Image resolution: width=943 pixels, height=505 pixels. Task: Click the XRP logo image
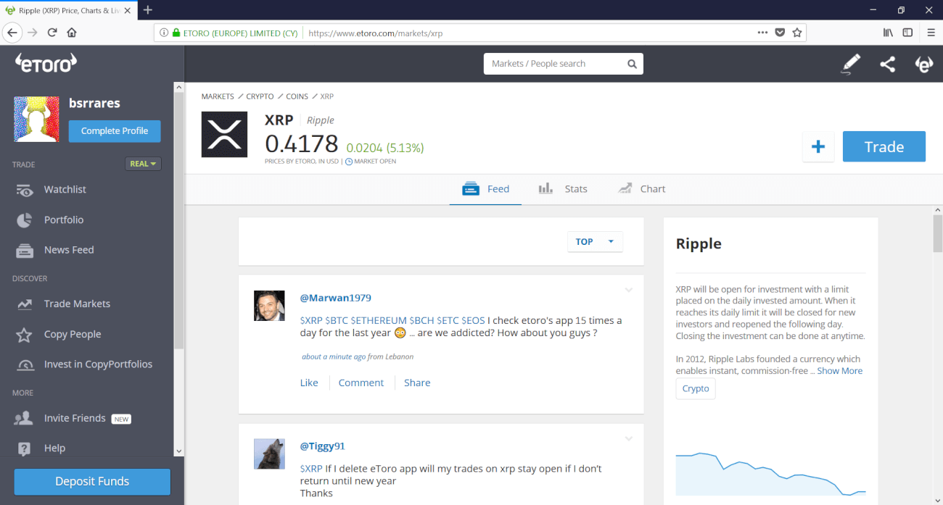coord(224,135)
